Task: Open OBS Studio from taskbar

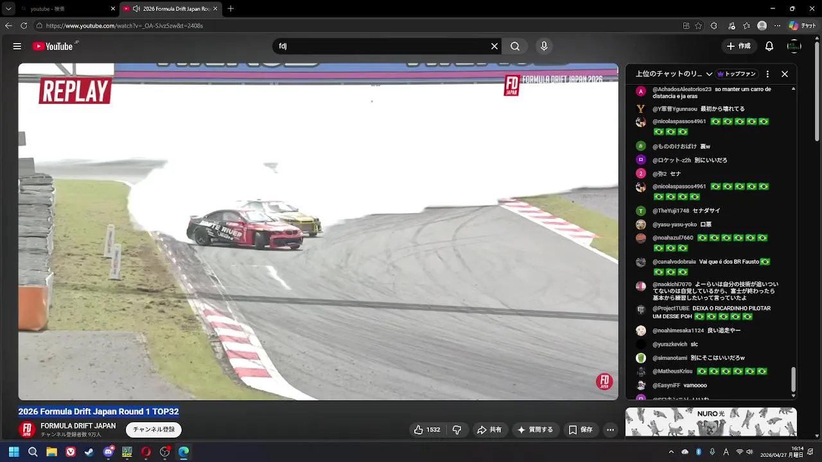Action: (x=164, y=452)
